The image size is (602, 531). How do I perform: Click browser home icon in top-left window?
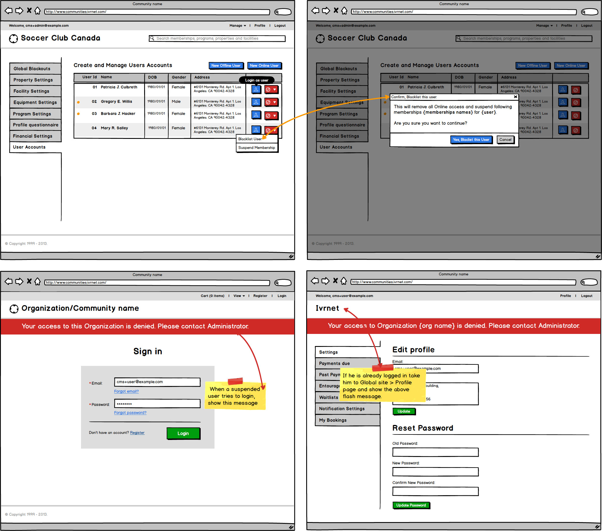coord(37,11)
